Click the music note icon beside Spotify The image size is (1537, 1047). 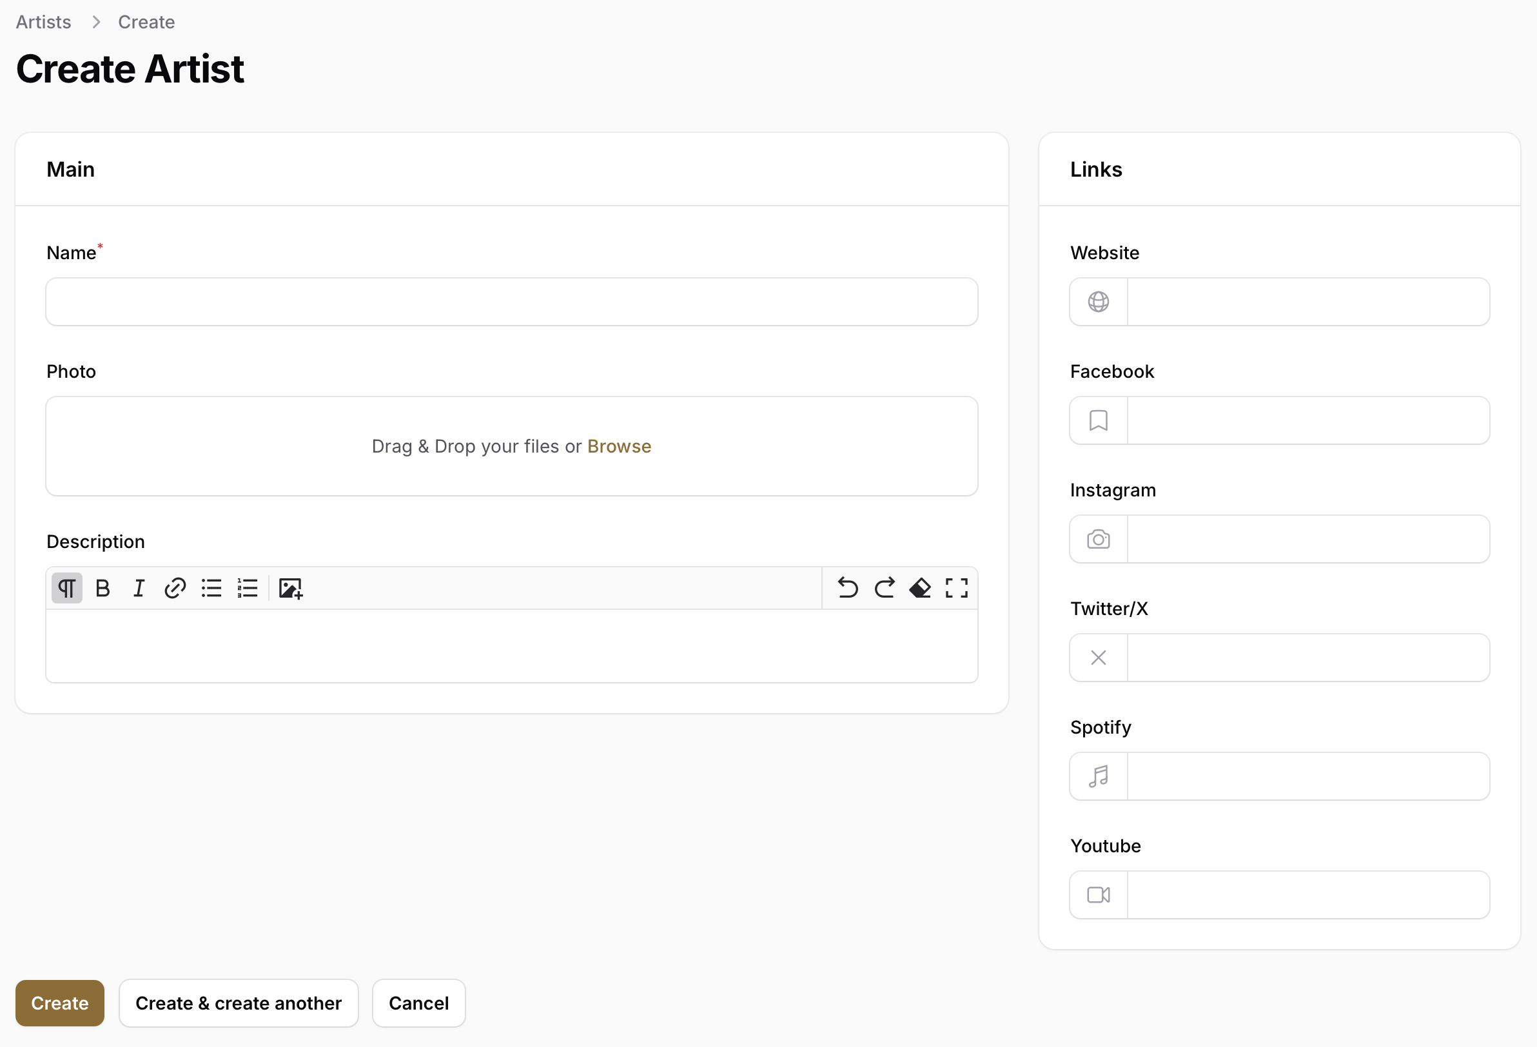tap(1099, 776)
